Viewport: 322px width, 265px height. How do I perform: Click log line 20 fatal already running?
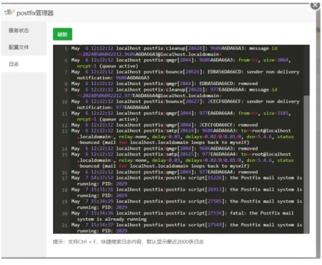coord(183,216)
